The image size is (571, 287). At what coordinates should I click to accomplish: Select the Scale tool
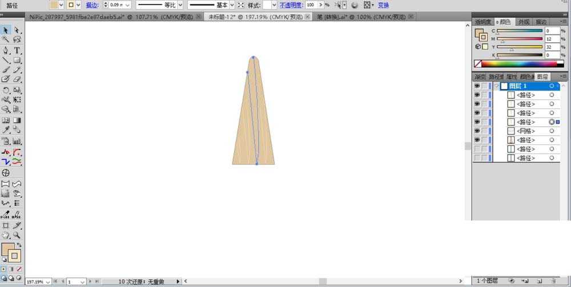pyautogui.click(x=17, y=90)
